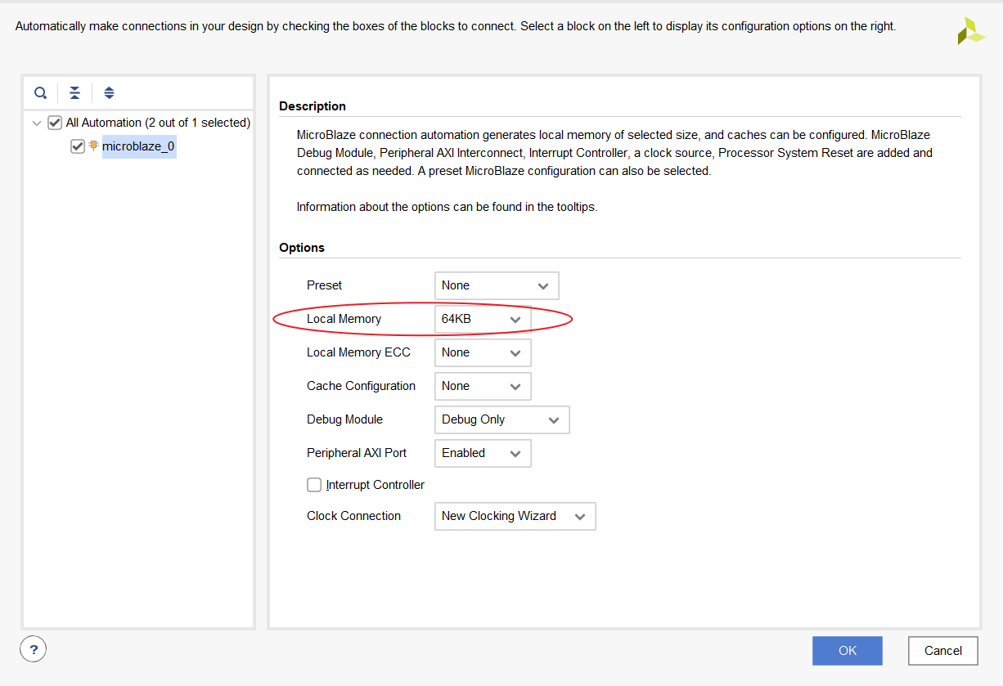
Task: Open the Cache Configuration dropdown
Action: click(483, 386)
